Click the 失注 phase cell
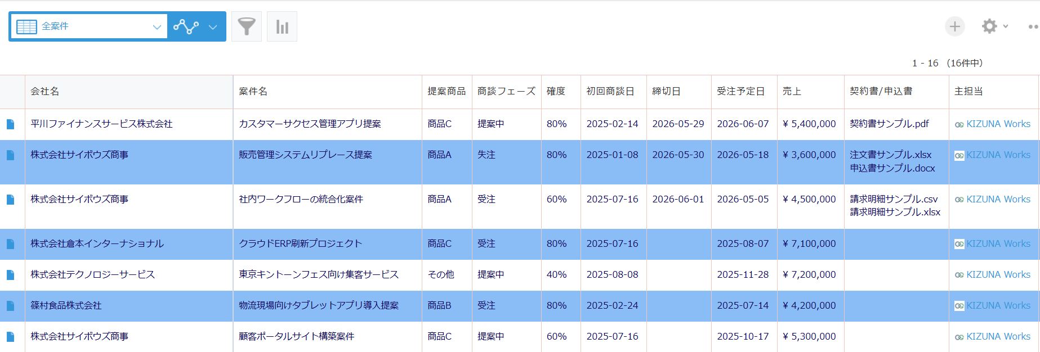1040x352 pixels. pos(507,162)
